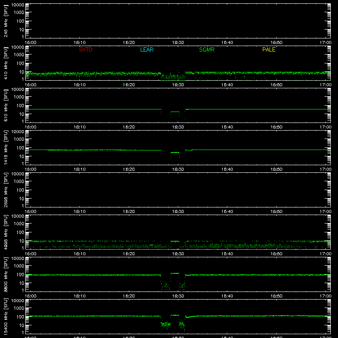Click the 10000 tick label on 245 MHz axis
The height and width of the screenshot is (338, 338).
coord(18,5)
